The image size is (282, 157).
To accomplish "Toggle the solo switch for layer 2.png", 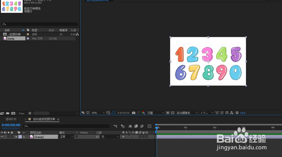I will pos(8,137).
